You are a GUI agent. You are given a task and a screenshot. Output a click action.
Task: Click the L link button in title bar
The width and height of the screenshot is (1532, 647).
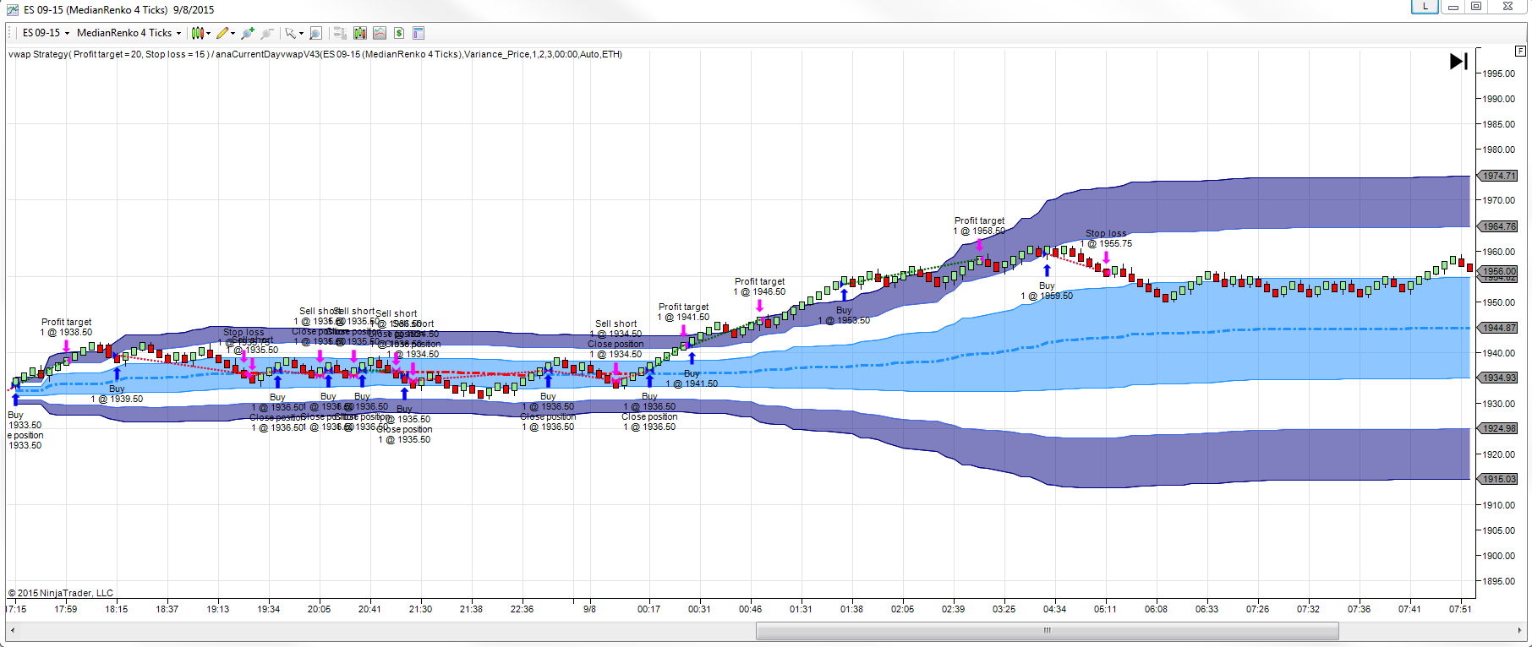[1425, 7]
